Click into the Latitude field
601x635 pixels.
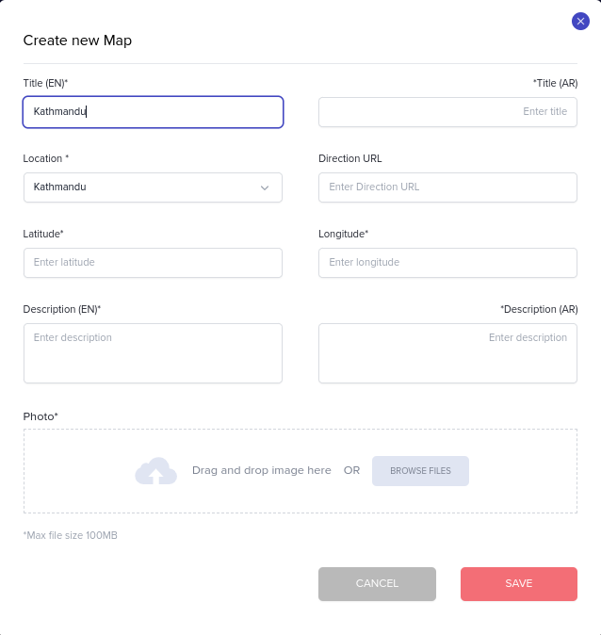153,263
